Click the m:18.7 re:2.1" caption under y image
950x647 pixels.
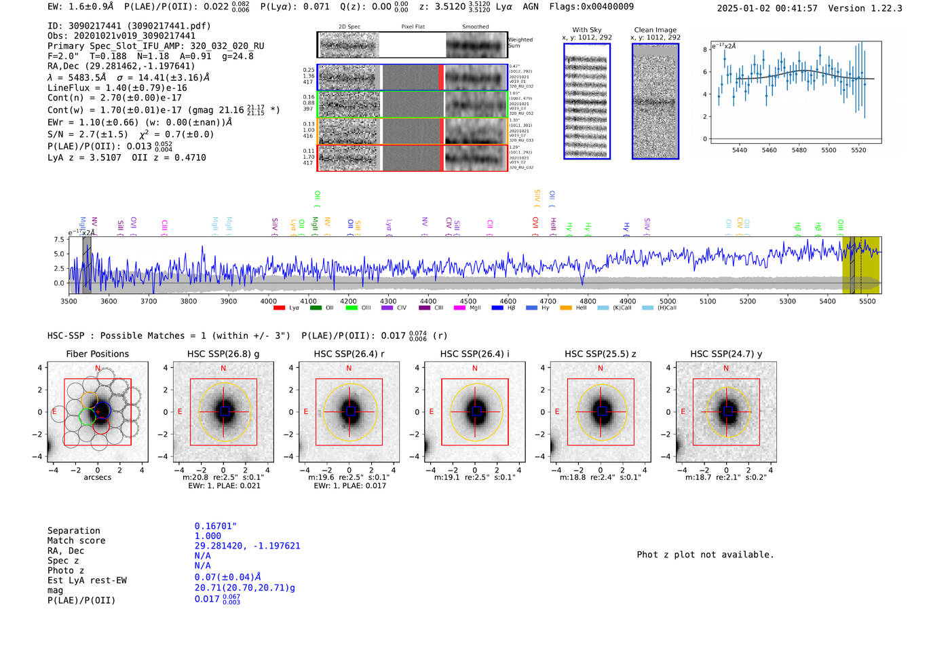pyautogui.click(x=726, y=478)
